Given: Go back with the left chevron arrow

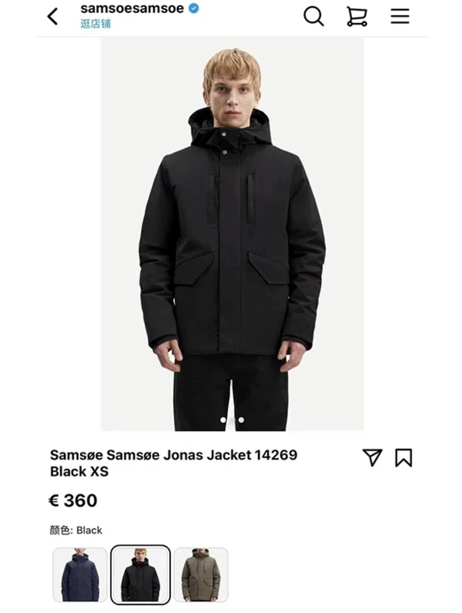Looking at the screenshot, I should [52, 17].
